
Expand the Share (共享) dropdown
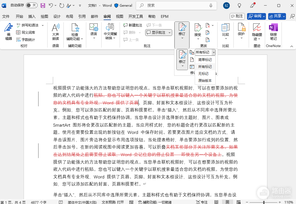284,16
